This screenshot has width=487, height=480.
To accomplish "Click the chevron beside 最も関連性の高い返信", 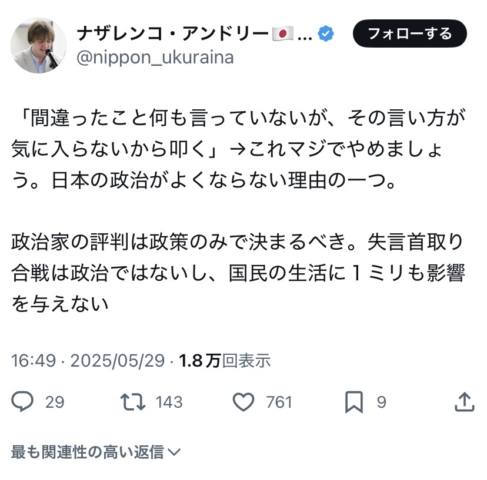I will tap(174, 452).
